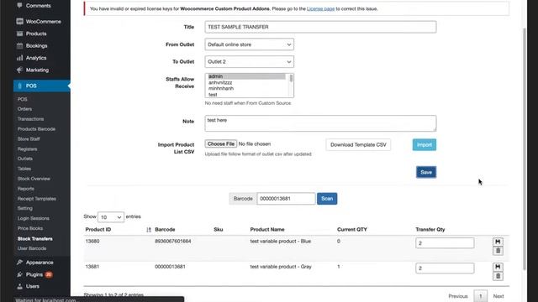Change the Show entries count dropdown
The width and height of the screenshot is (538, 302).
click(x=111, y=217)
